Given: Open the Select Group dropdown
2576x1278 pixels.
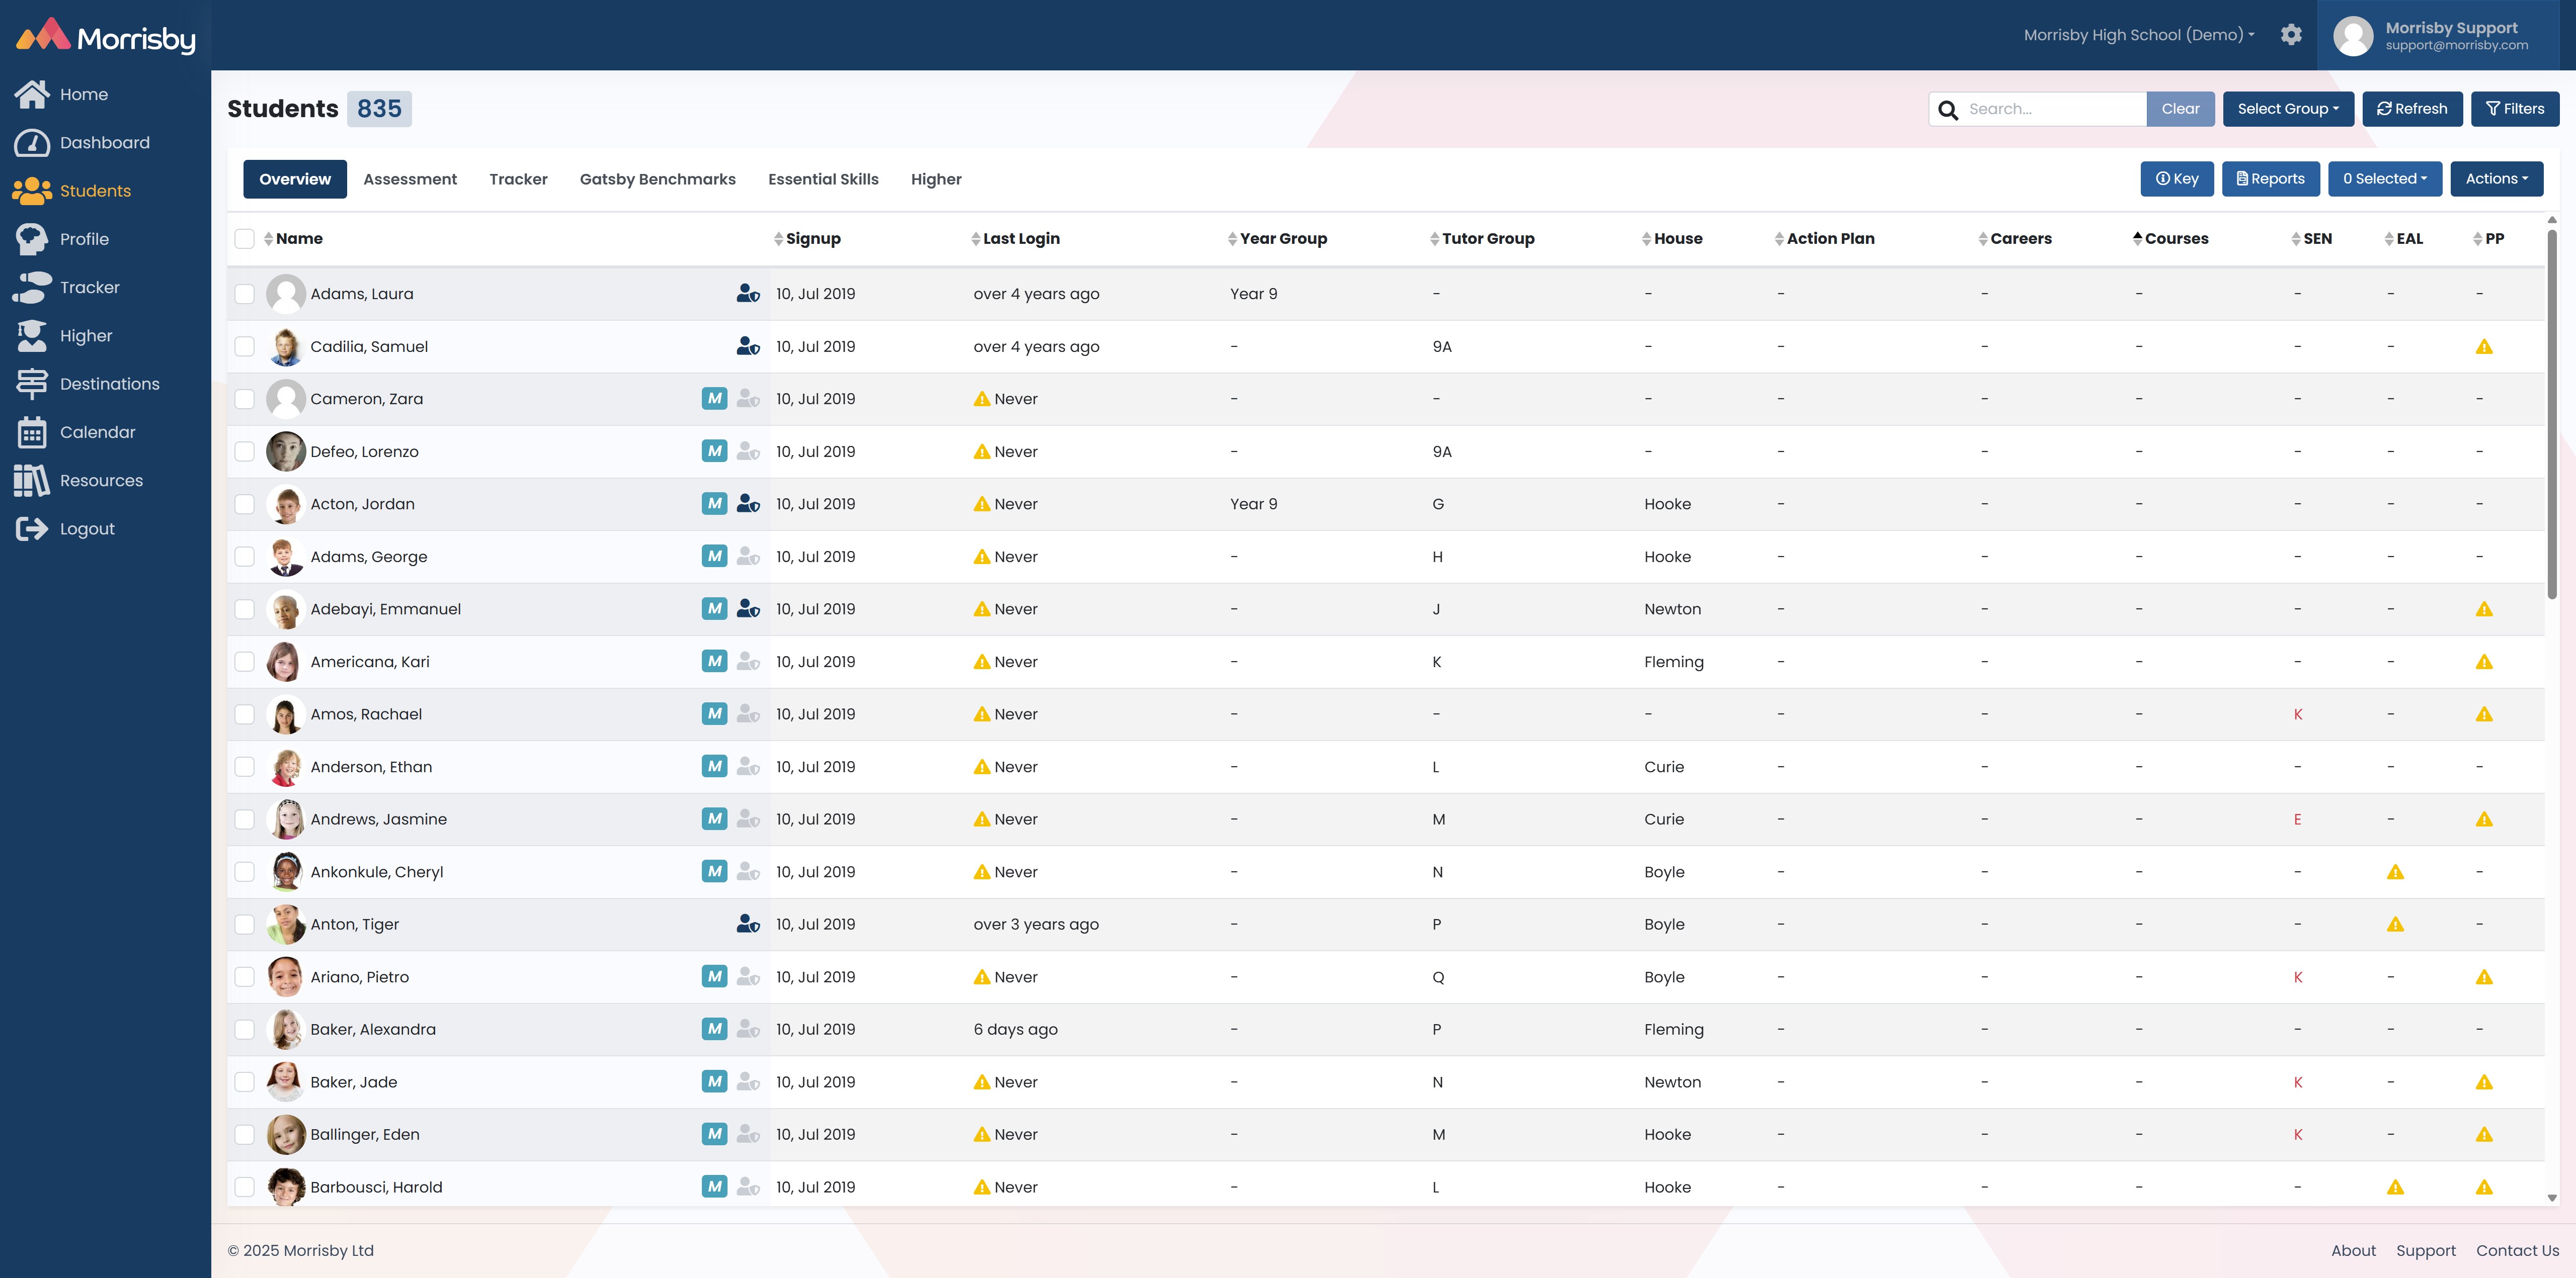Looking at the screenshot, I should [x=2288, y=109].
